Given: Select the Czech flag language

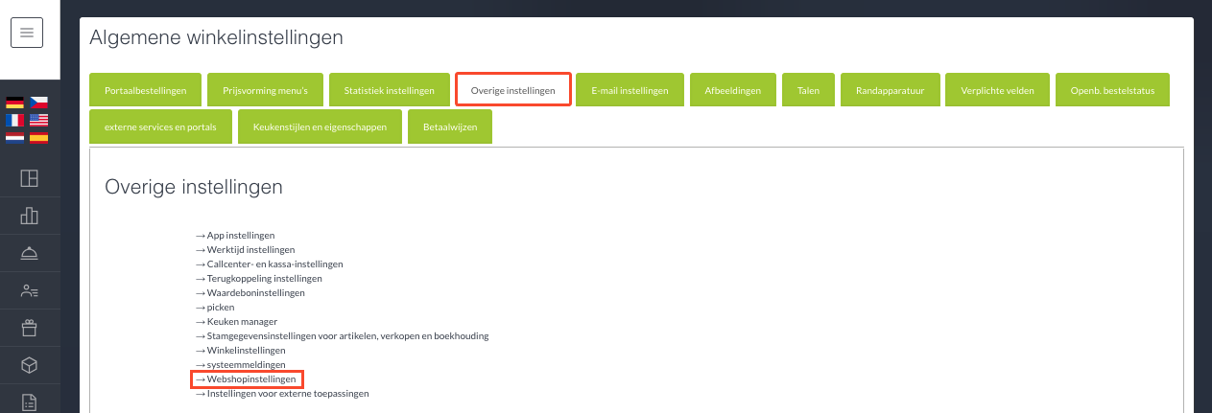Looking at the screenshot, I should point(38,103).
